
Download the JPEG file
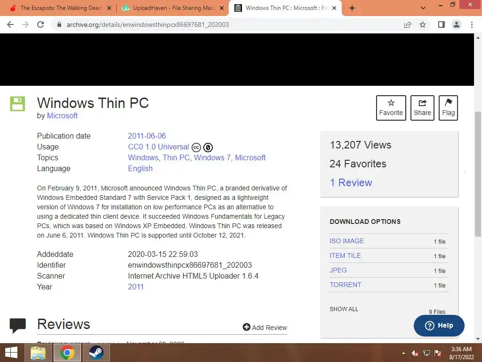click(x=338, y=270)
